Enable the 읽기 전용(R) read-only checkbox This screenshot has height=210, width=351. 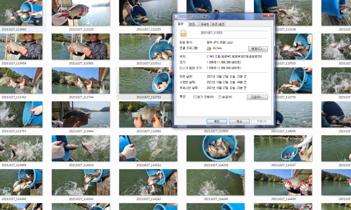pos(195,97)
